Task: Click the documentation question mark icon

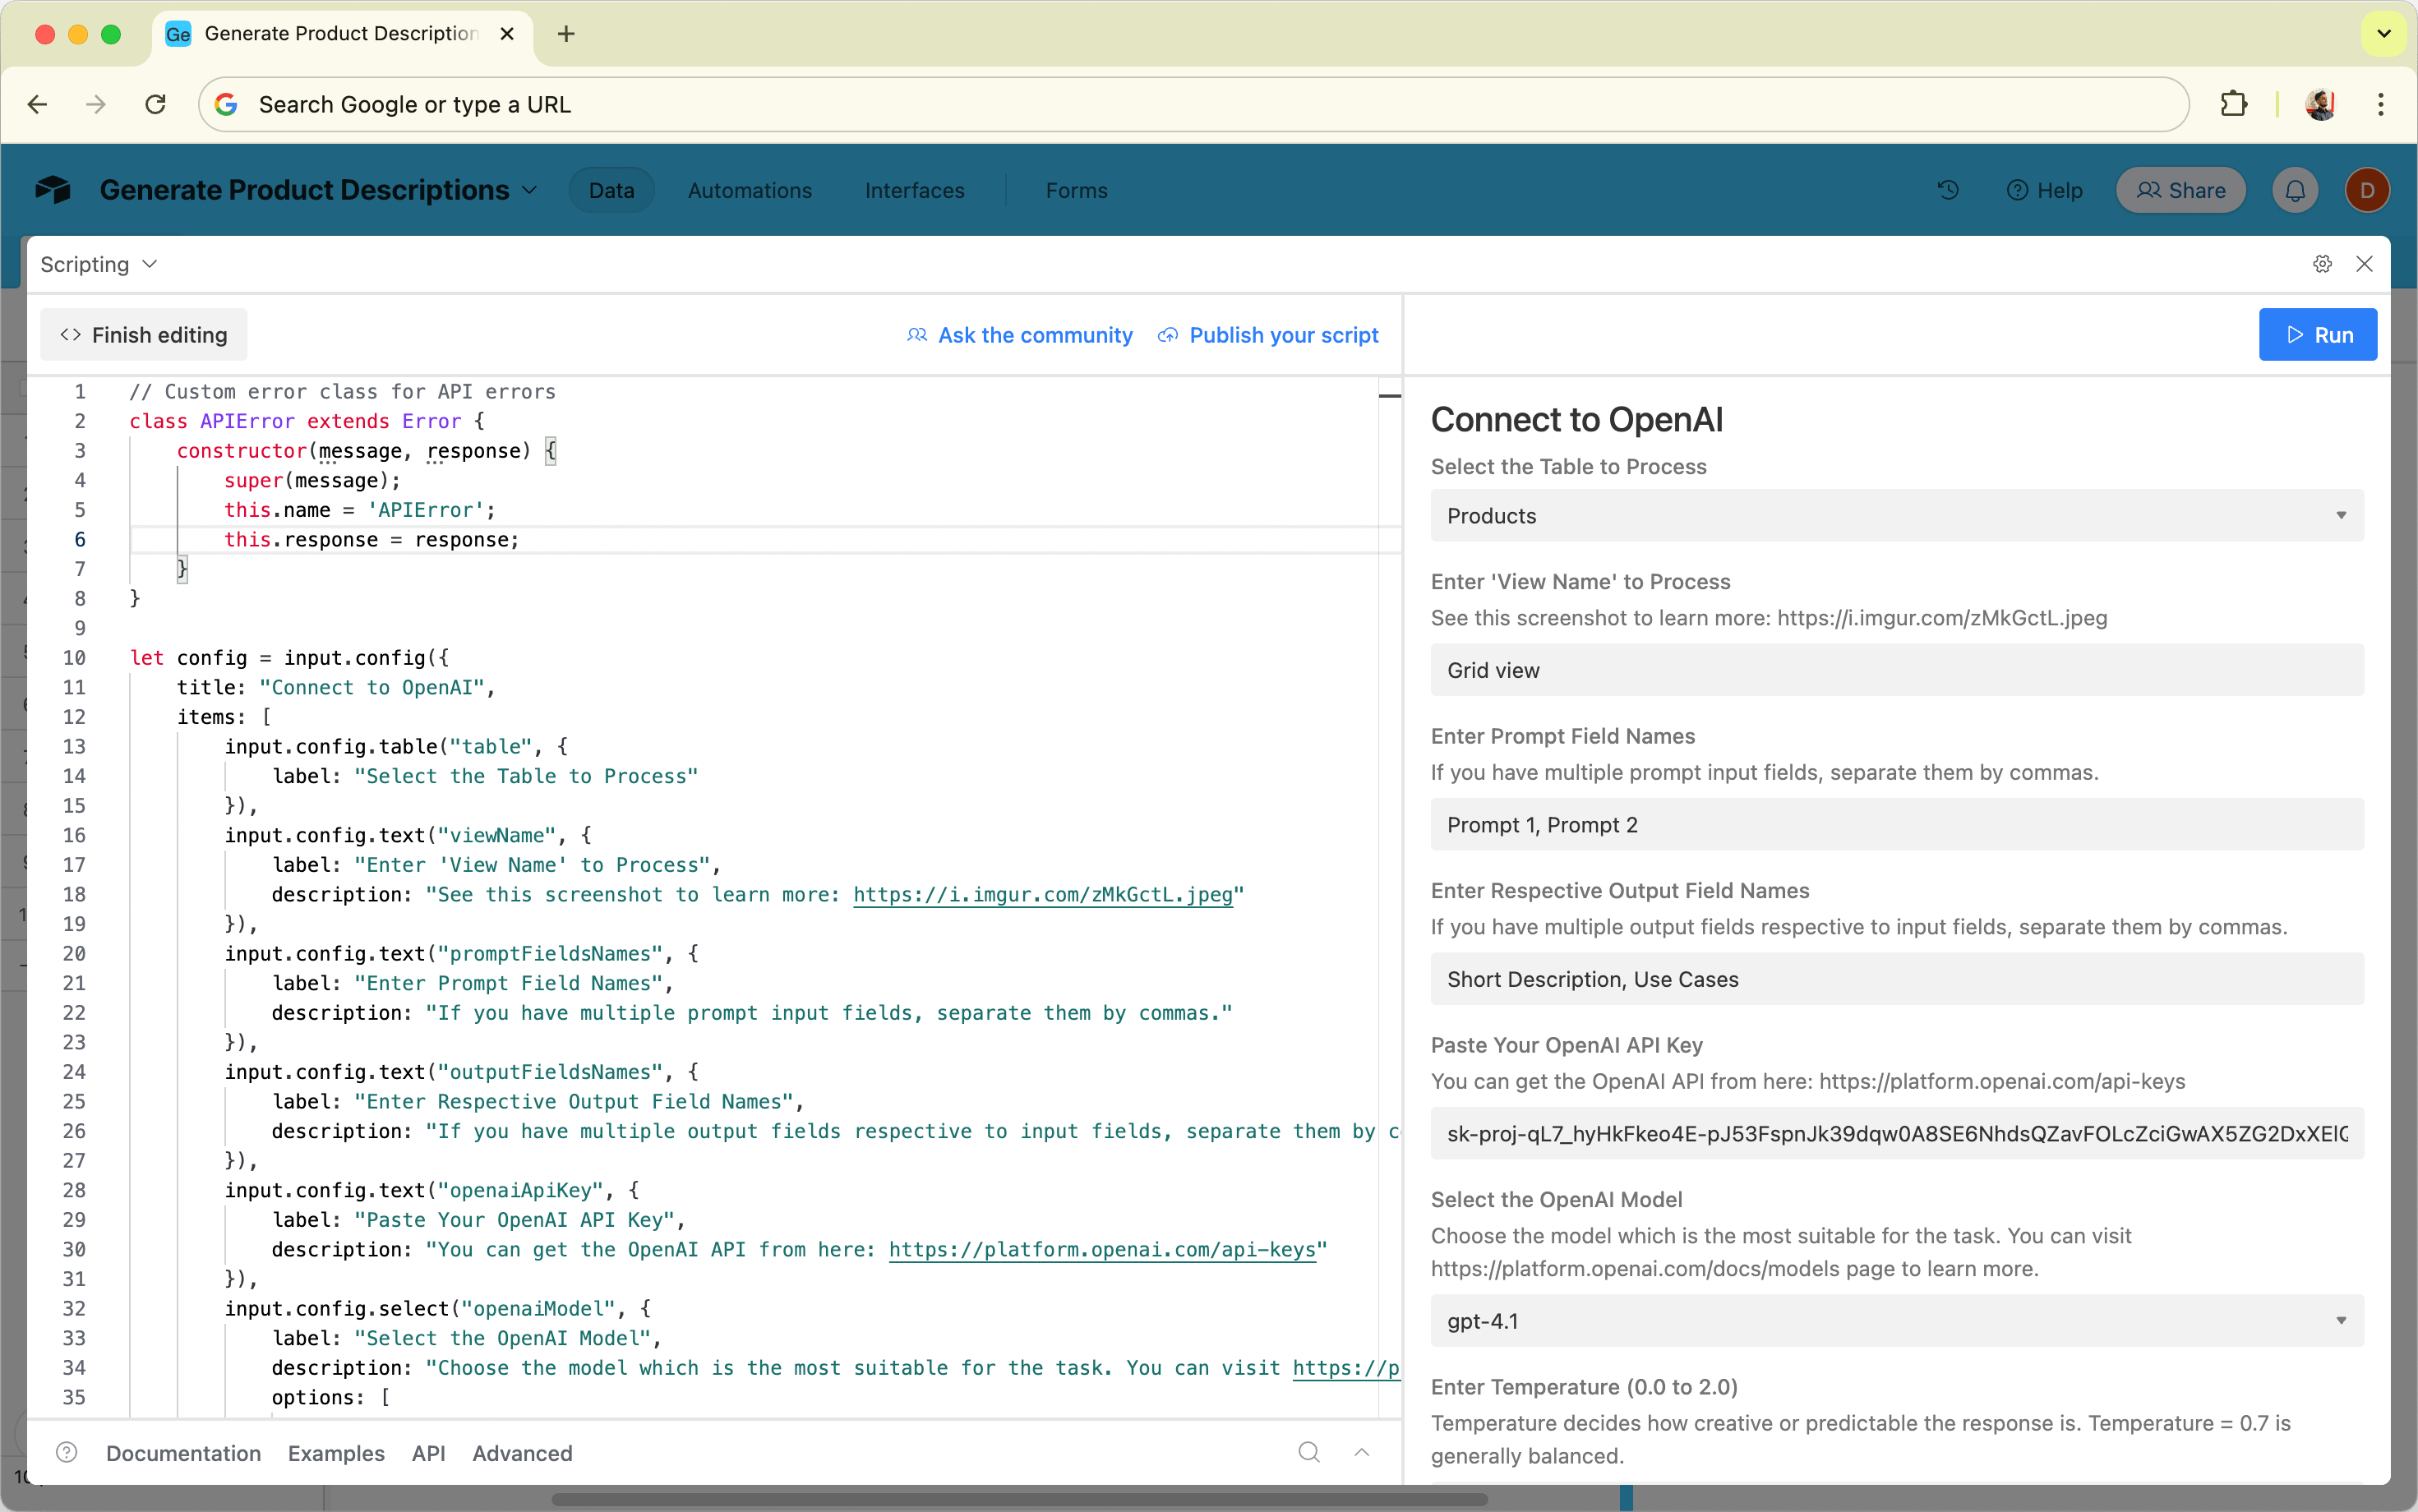Action: pyautogui.click(x=67, y=1452)
